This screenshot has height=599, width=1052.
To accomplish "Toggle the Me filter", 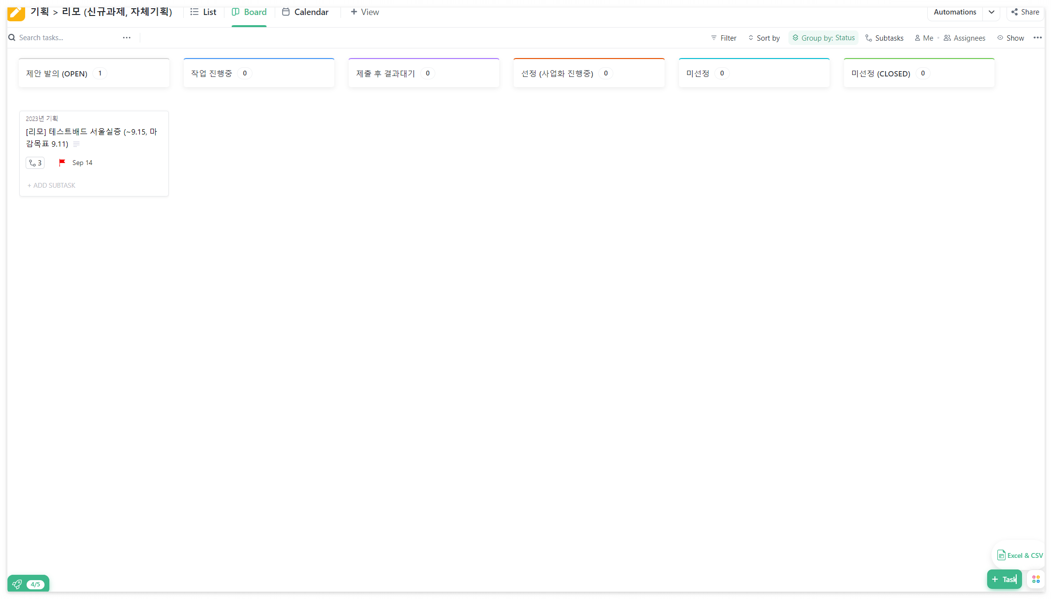I will 924,38.
